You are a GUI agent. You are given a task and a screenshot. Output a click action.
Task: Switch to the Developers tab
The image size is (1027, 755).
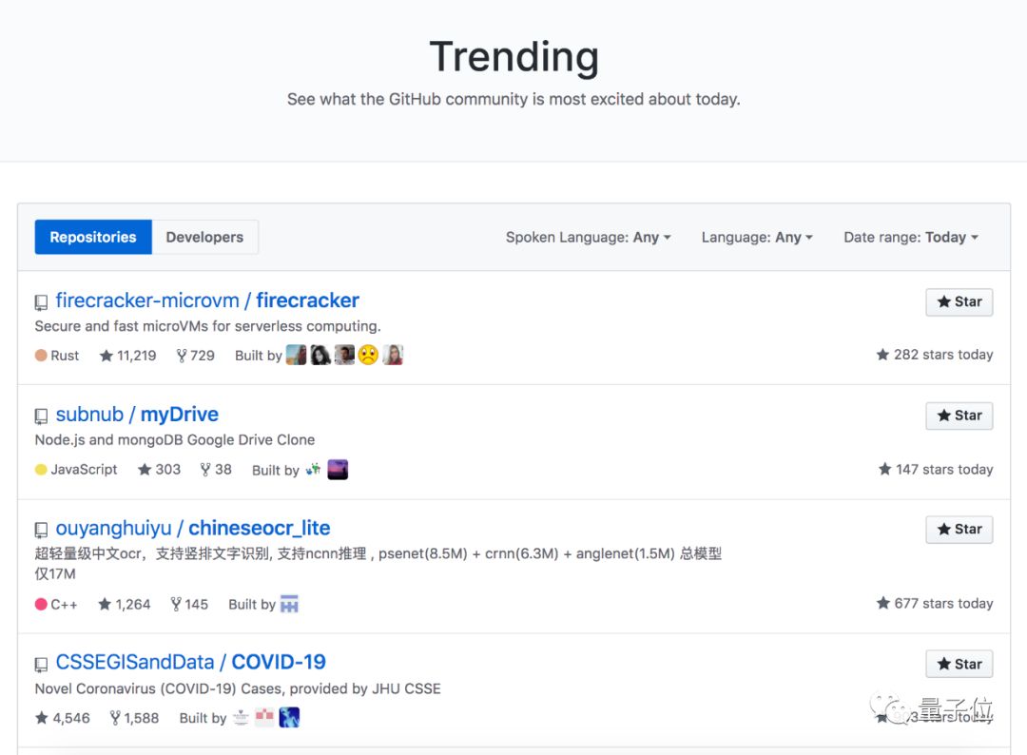pyautogui.click(x=205, y=237)
